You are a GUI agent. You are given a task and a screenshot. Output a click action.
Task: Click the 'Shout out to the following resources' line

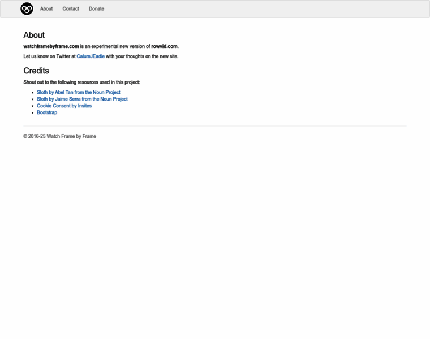(81, 82)
